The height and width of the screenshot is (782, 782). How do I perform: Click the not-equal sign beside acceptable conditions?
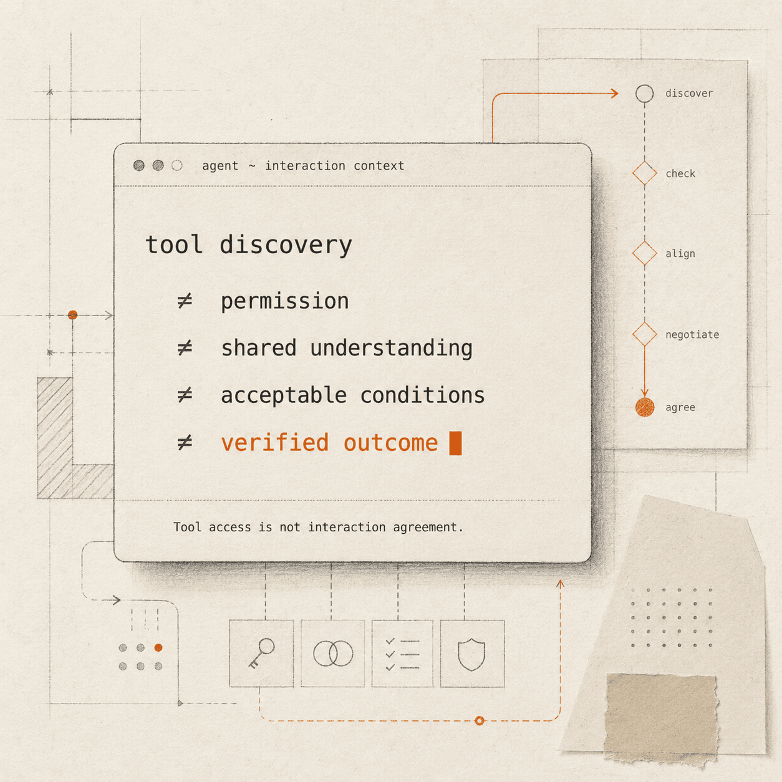185,395
